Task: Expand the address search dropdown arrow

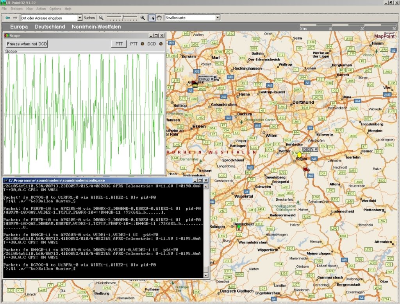Action: tap(80, 18)
